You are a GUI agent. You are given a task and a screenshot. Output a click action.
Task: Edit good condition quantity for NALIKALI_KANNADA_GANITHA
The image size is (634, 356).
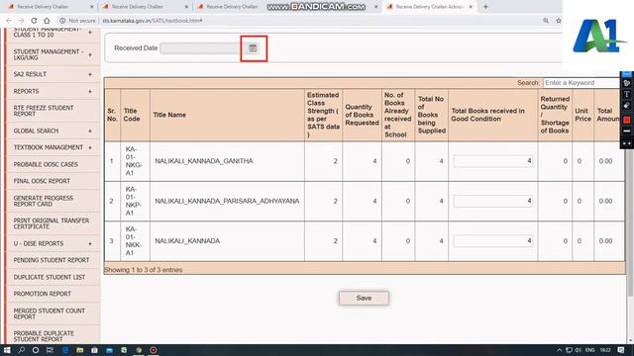493,161
